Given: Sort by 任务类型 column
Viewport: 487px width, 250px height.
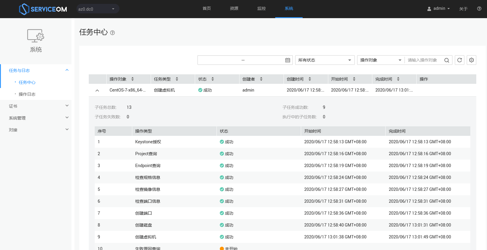Looking at the screenshot, I should tap(177, 79).
